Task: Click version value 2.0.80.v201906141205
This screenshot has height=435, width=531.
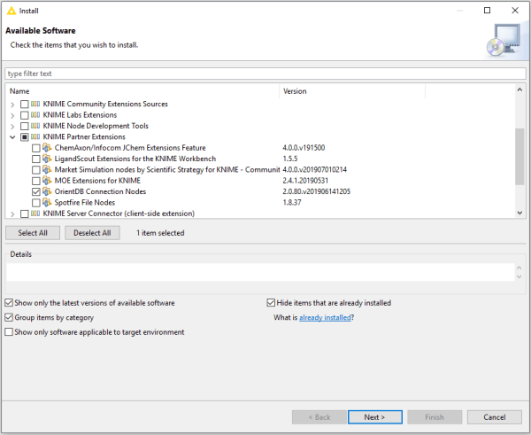Action: (x=316, y=191)
